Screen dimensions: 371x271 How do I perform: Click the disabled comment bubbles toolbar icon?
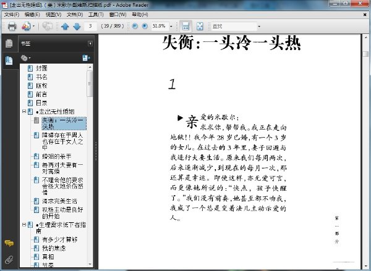pyautogui.click(x=48, y=26)
